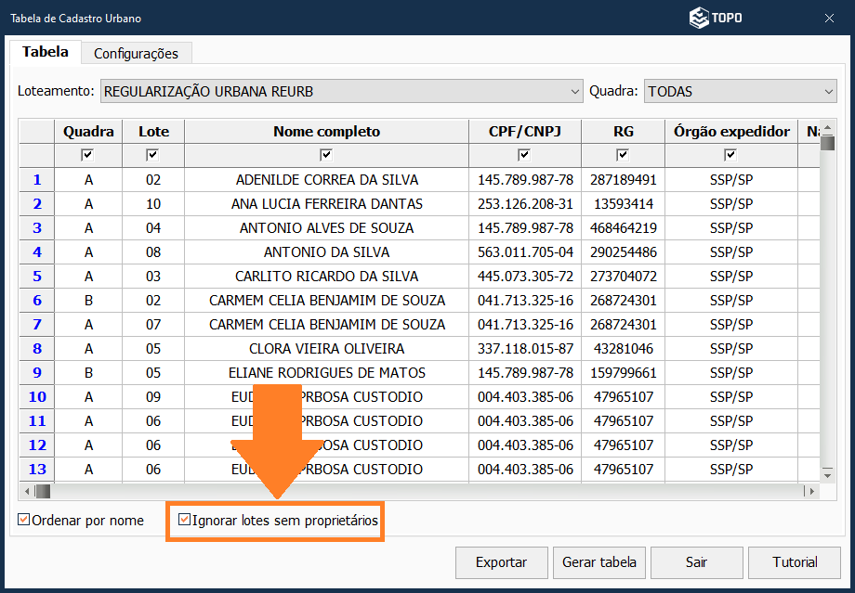The image size is (855, 593).
Task: Uncheck the Nome completo column checkbox
Action: pos(326,155)
